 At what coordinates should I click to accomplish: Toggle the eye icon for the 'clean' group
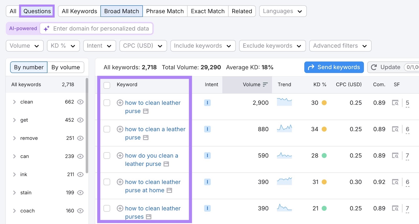[80, 102]
